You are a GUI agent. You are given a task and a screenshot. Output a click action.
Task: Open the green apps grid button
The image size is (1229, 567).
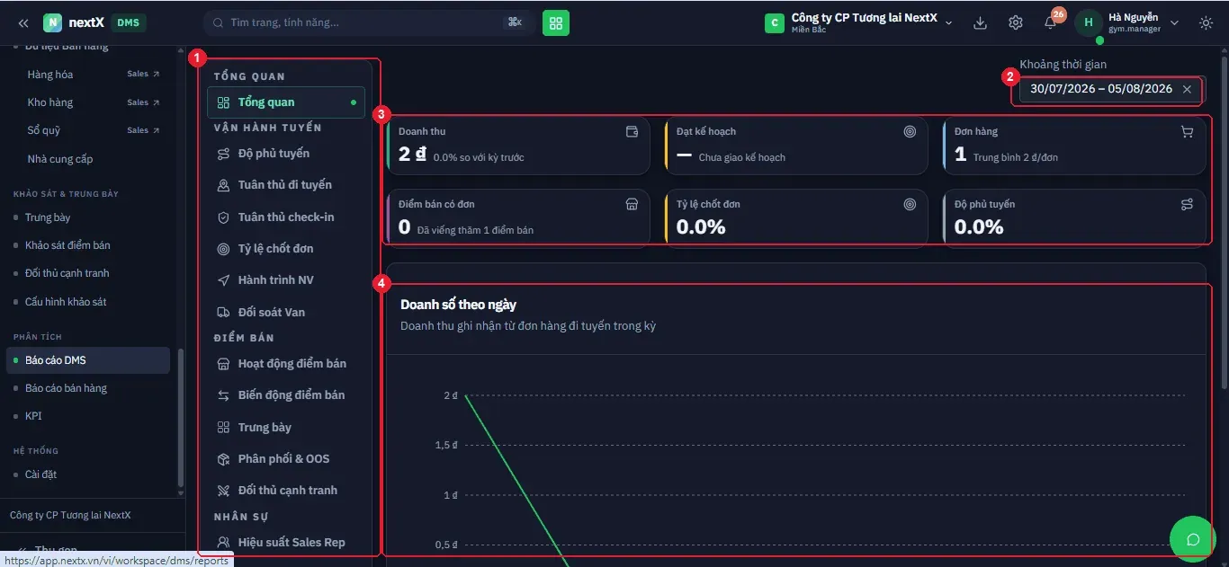pos(556,22)
